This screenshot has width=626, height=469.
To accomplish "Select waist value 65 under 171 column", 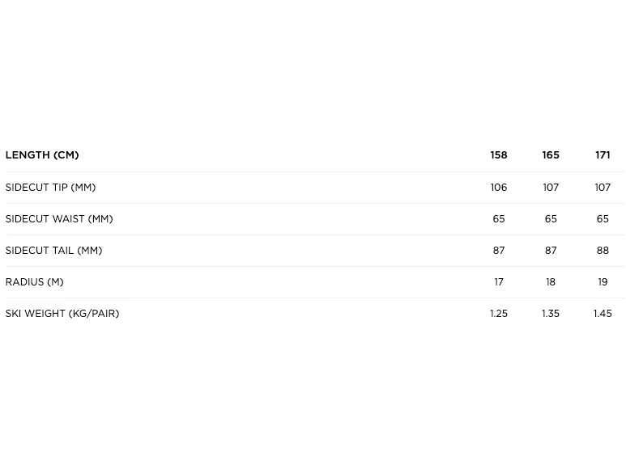I will [x=603, y=219].
